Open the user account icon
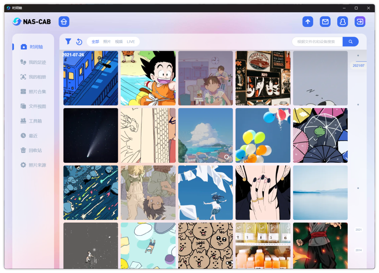The image size is (379, 273). (x=343, y=22)
